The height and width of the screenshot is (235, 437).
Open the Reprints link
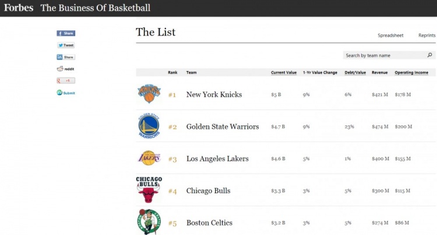pyautogui.click(x=427, y=36)
